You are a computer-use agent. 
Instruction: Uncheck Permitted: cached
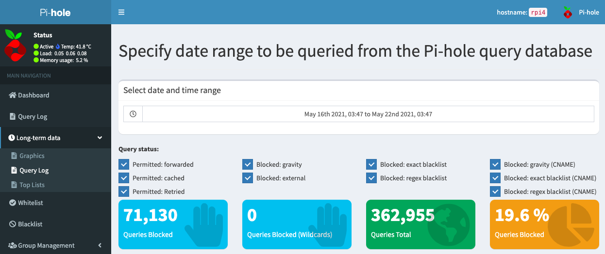[x=123, y=178]
